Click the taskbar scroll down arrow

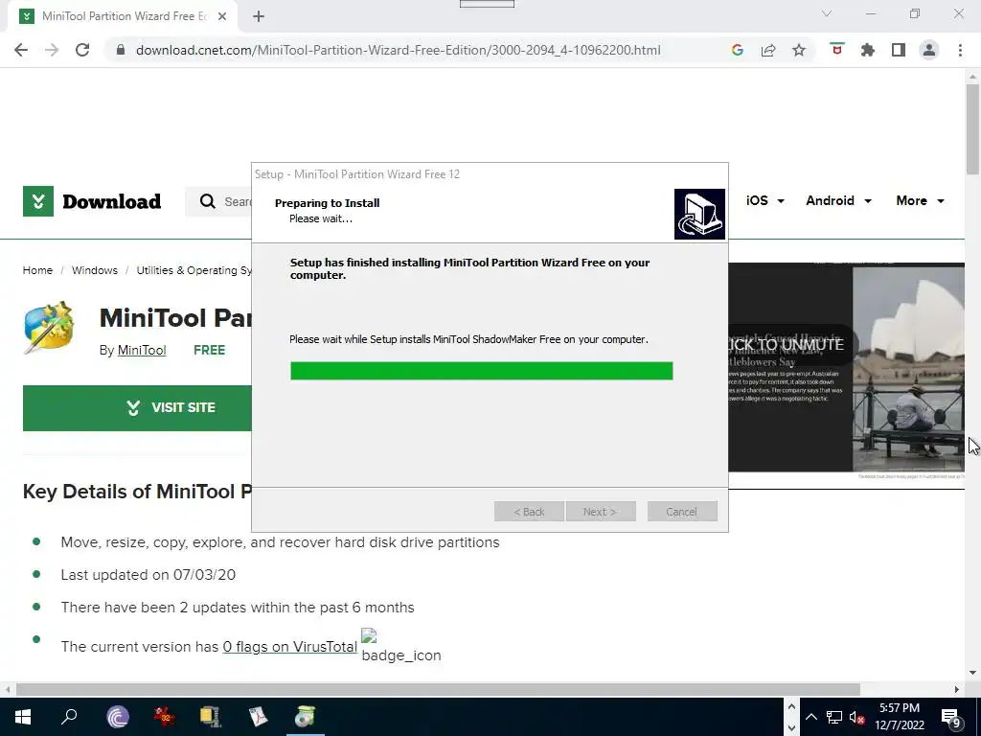point(791,728)
